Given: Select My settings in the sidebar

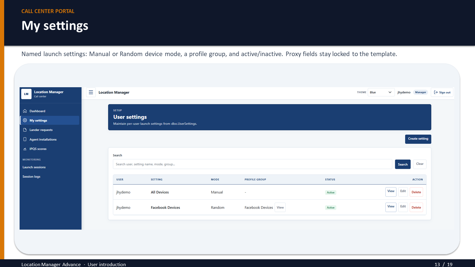Looking at the screenshot, I should (x=50, y=120).
